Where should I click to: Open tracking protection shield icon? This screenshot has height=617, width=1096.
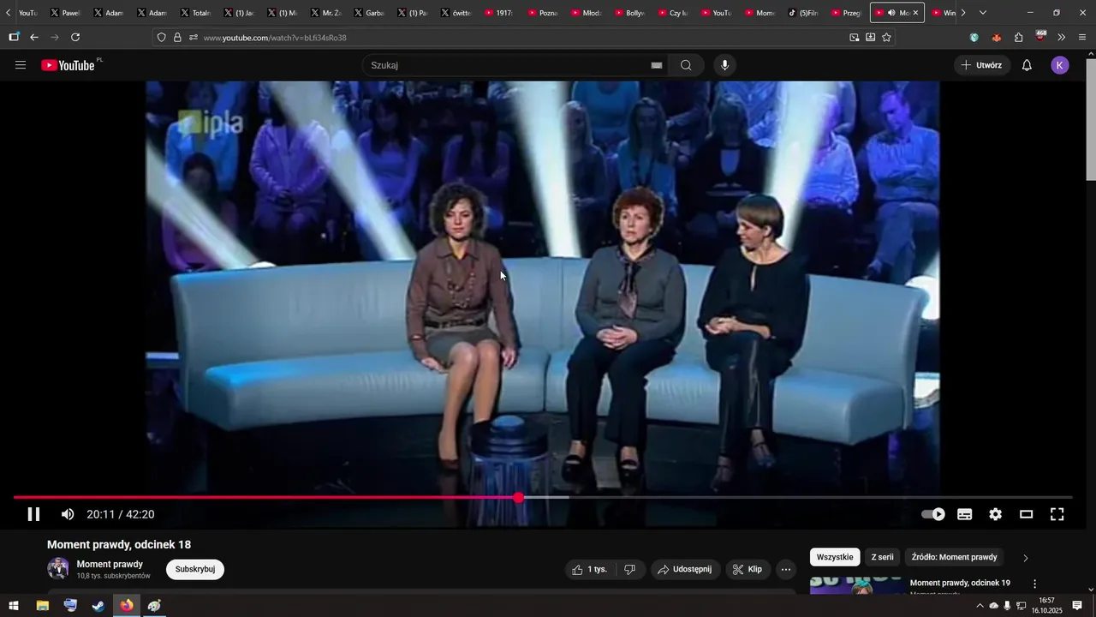pyautogui.click(x=161, y=38)
